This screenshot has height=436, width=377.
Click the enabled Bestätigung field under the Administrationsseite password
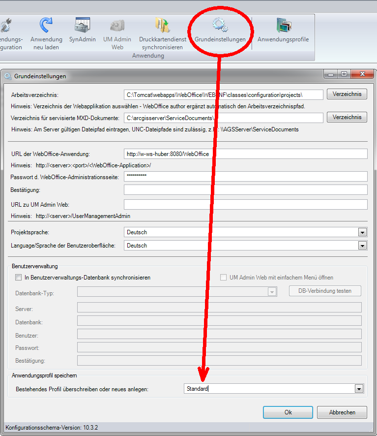pos(246,190)
